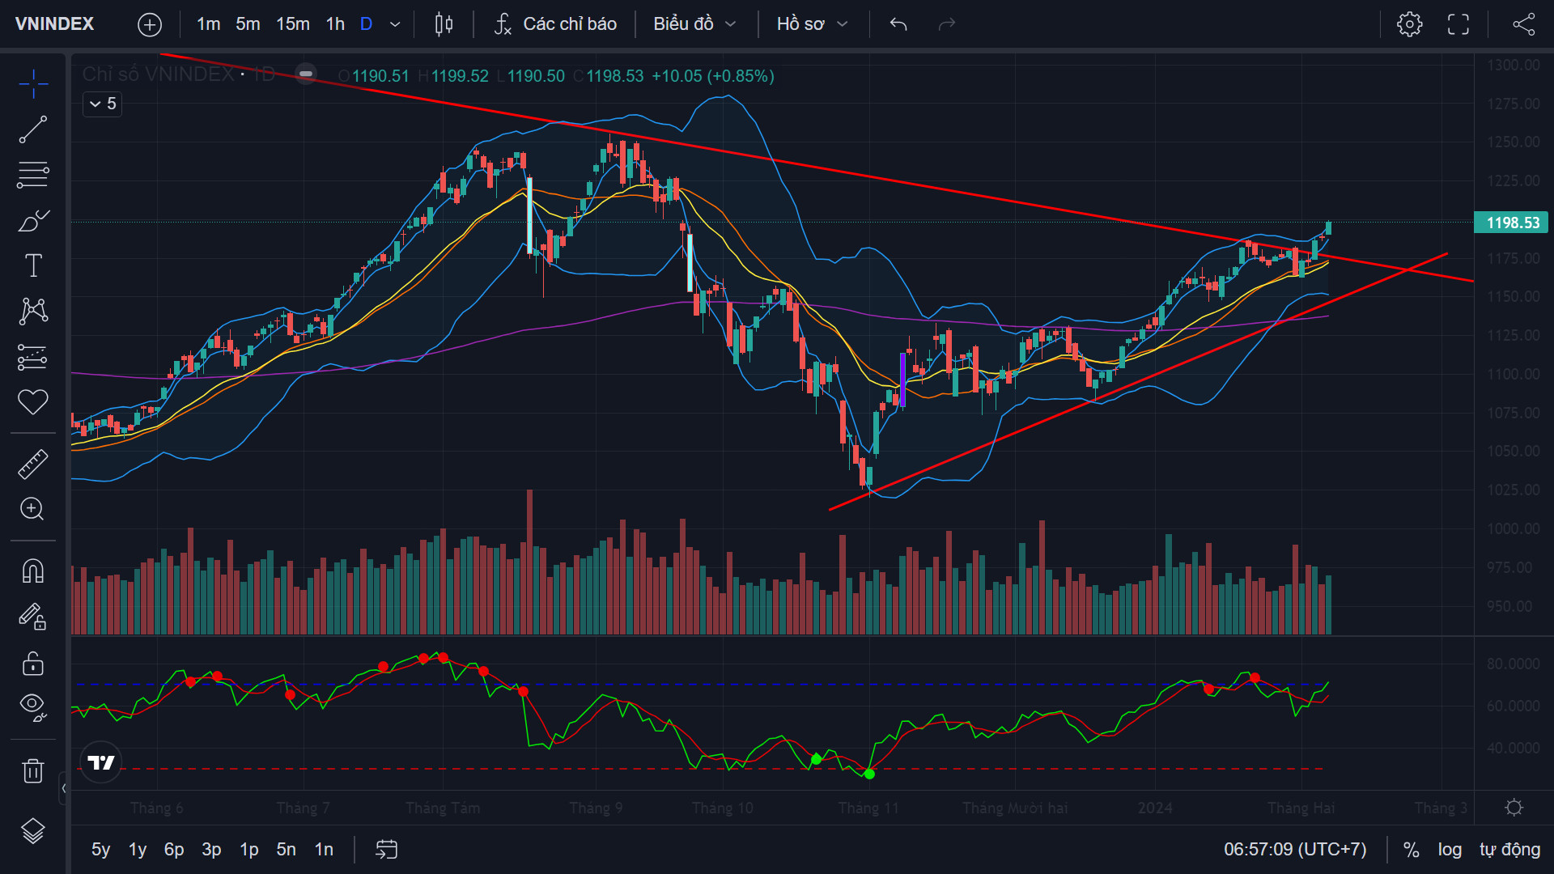Set the chart range to 1n
Viewport: 1554px width, 874px height.
pos(324,849)
